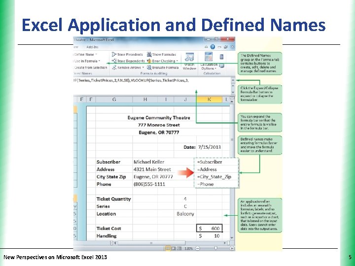
Task: Select the 4321 Main Street cell
Action: [x=152, y=169]
